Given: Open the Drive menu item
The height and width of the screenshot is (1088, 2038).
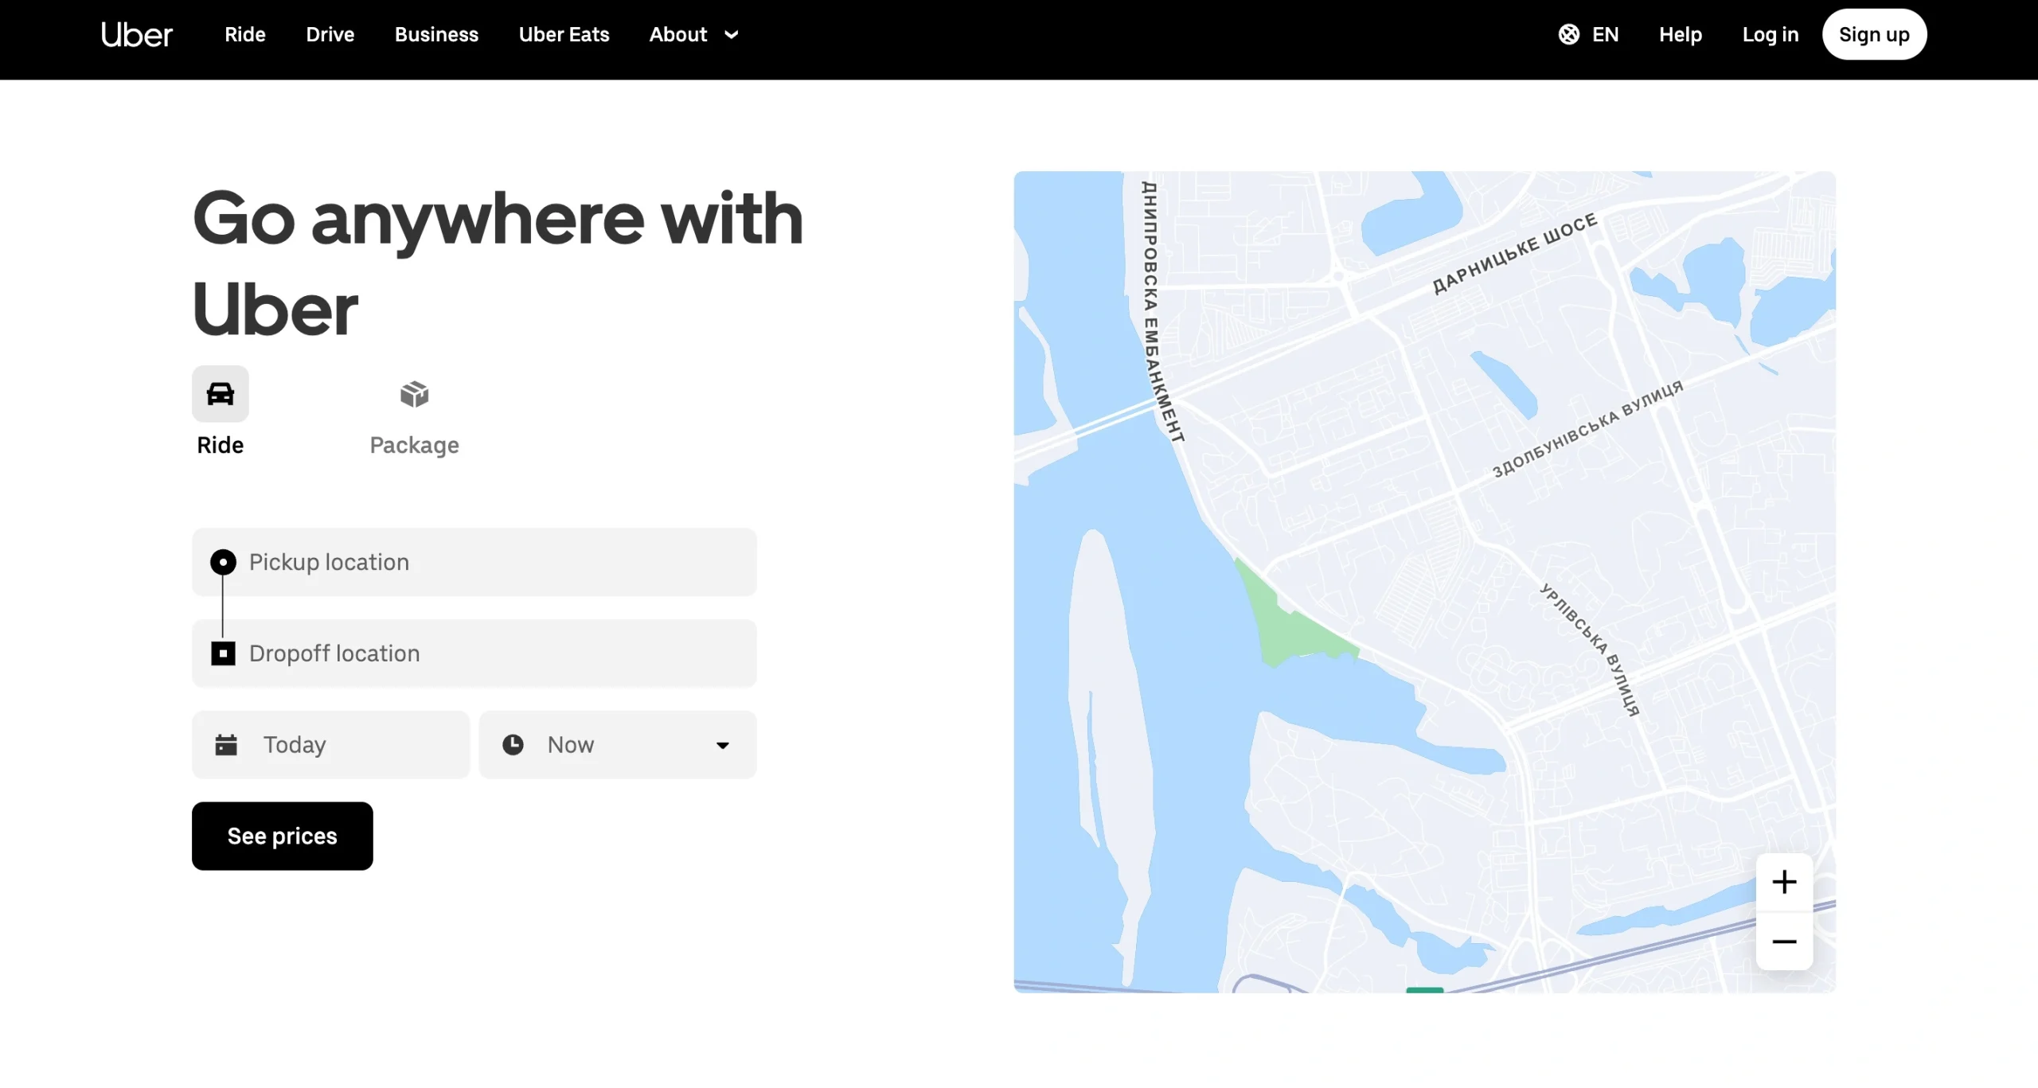Looking at the screenshot, I should [330, 34].
